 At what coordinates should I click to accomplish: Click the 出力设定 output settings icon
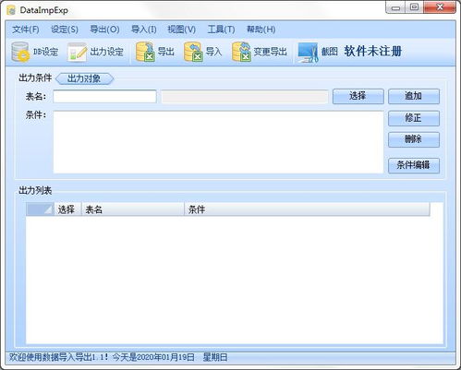77,52
